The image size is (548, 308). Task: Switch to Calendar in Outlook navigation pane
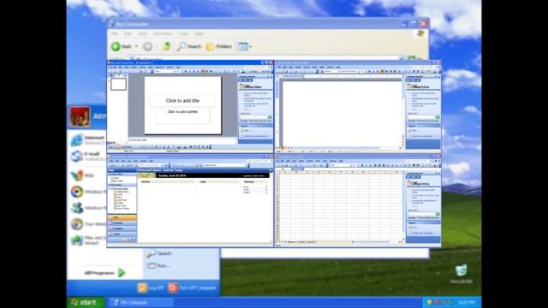(x=122, y=223)
